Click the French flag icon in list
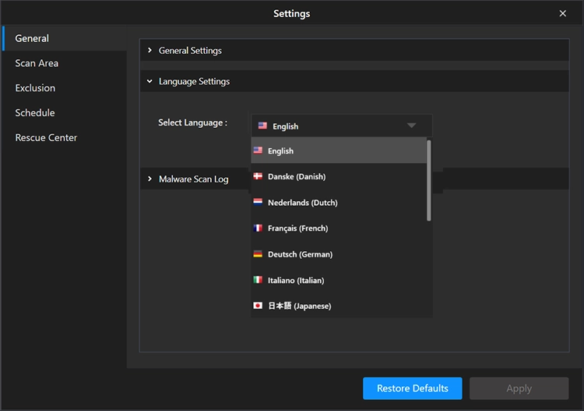Viewport: 584px width, 411px height. tap(258, 229)
